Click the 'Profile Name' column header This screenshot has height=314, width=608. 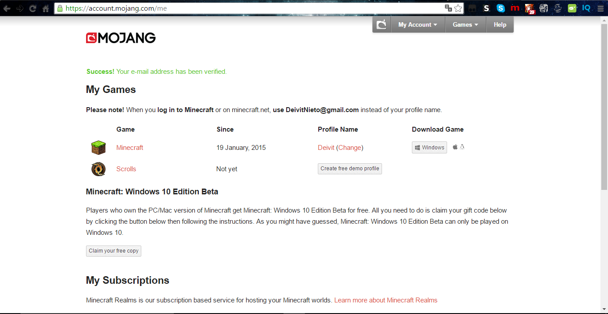pyautogui.click(x=338, y=129)
